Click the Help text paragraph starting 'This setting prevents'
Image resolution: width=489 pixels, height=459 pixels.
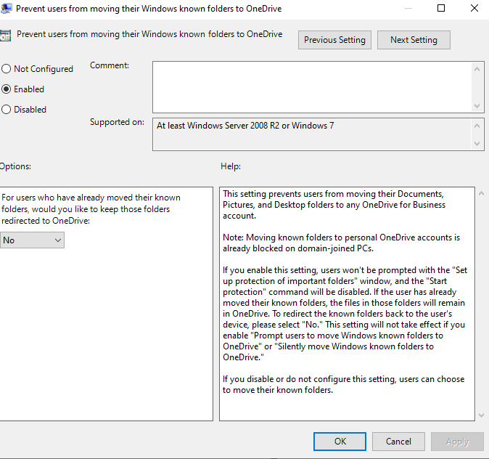coord(334,205)
